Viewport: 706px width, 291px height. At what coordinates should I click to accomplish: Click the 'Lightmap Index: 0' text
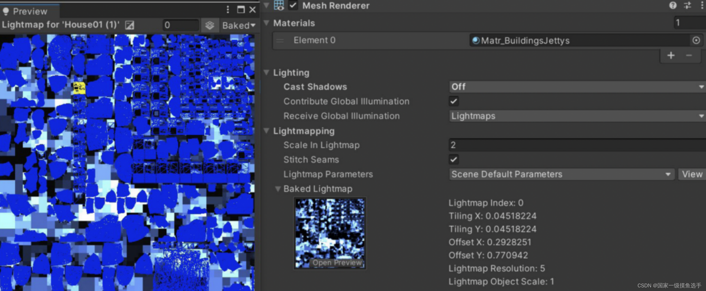tap(486, 203)
